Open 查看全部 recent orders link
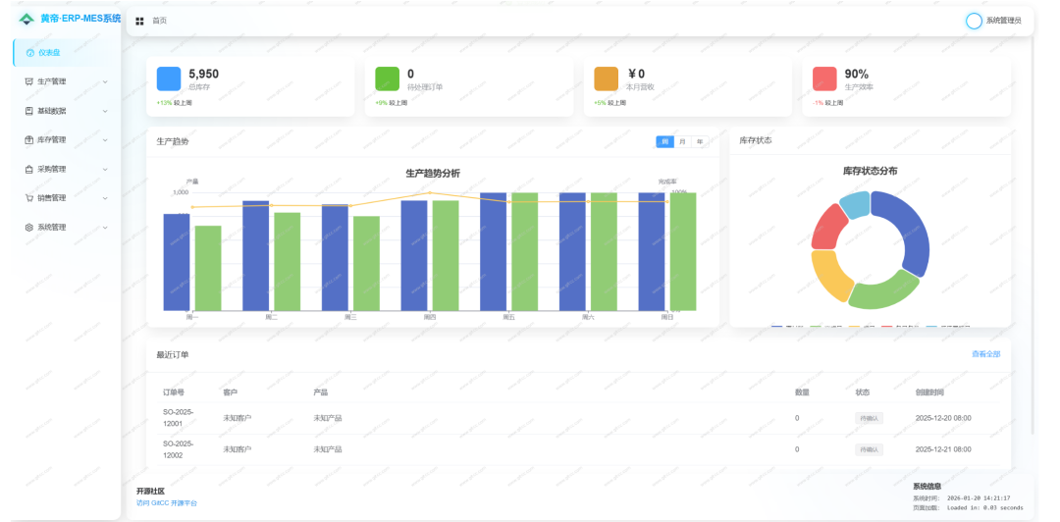The image size is (1060, 522). tap(985, 354)
